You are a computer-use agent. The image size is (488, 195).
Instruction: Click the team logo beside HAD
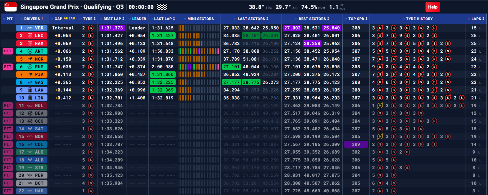(30, 191)
